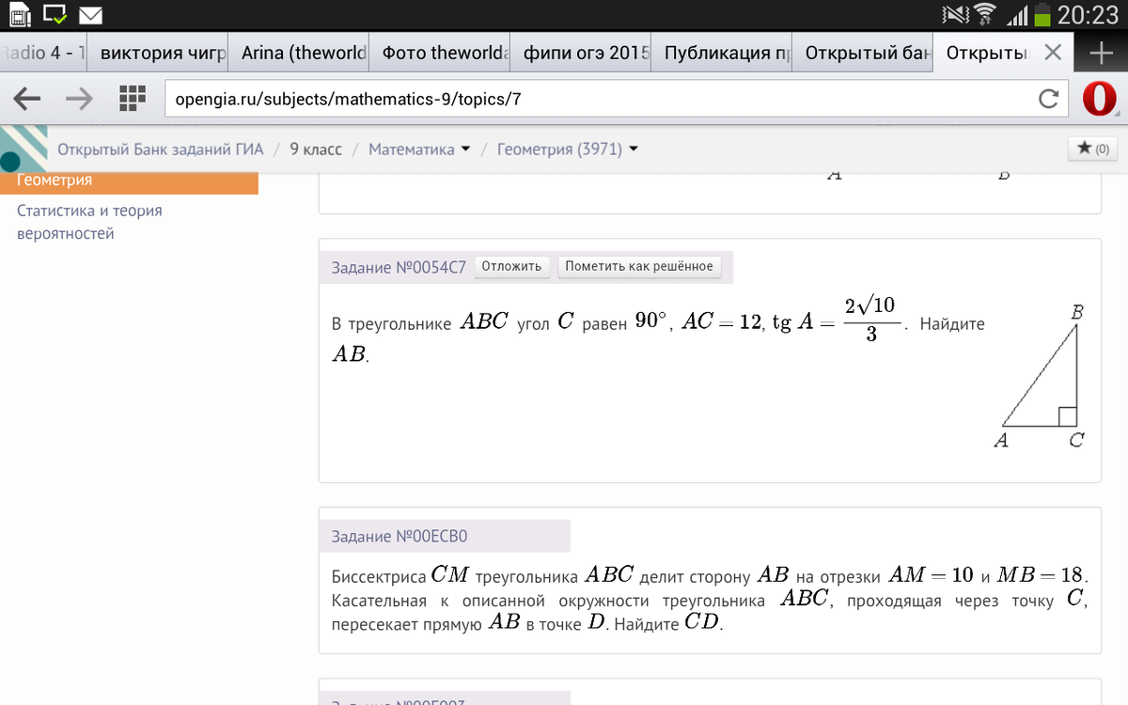Select Статистика и теория вероятностей sidebar item
The height and width of the screenshot is (705, 1128).
[x=89, y=222]
